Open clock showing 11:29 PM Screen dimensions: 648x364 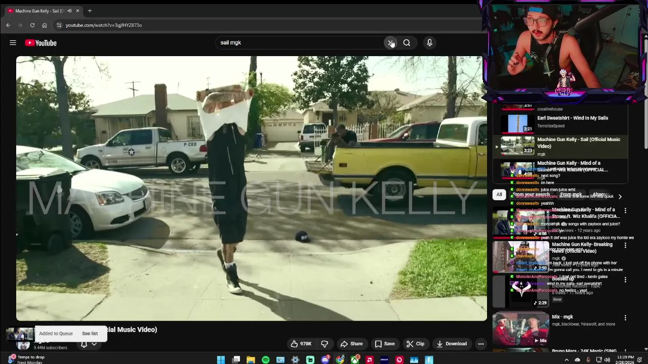625,360
